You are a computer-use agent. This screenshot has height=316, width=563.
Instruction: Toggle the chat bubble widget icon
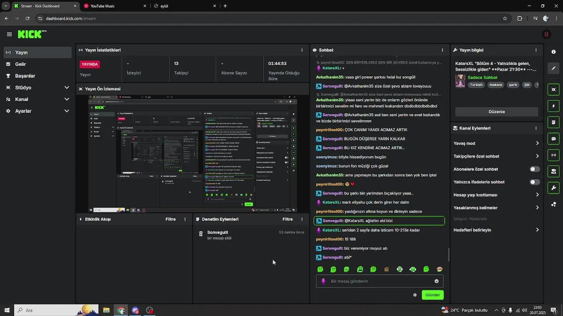(553, 139)
